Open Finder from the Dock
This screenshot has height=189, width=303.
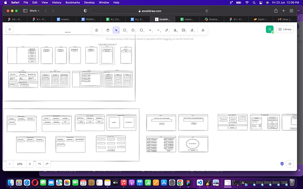pos(11,182)
